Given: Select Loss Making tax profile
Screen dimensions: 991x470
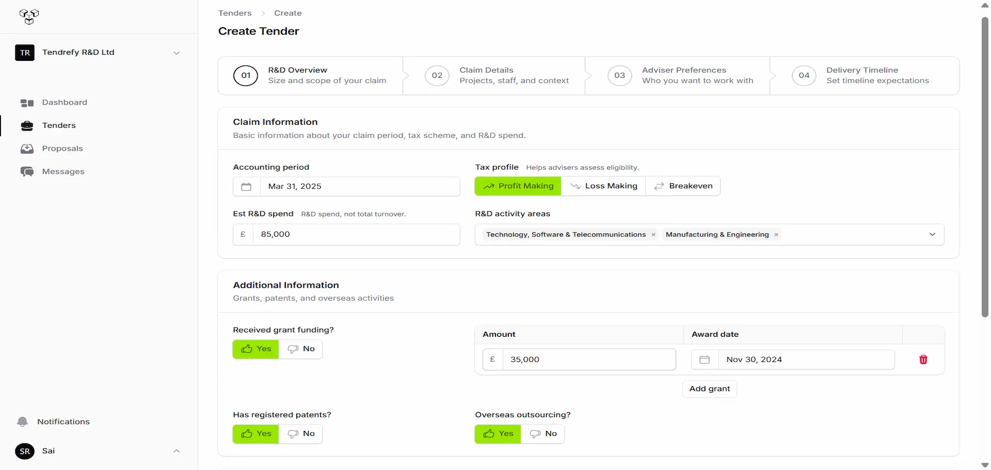Looking at the screenshot, I should (603, 186).
